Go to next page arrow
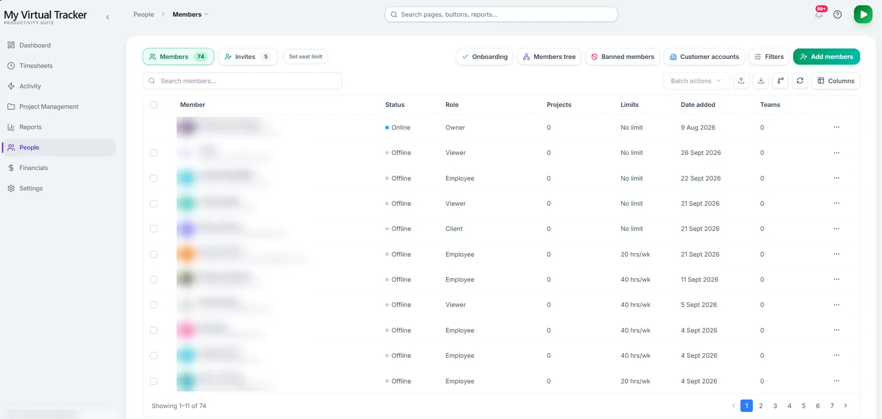This screenshot has height=419, width=882. (846, 406)
